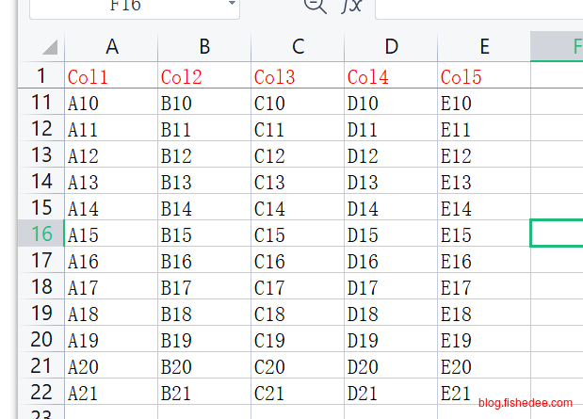Click into the formula bar input

pos(478,8)
